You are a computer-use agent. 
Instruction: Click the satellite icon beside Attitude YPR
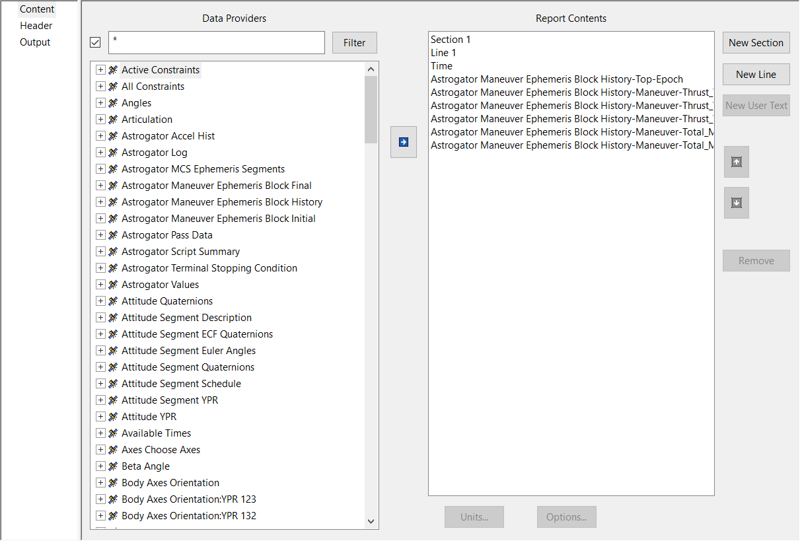[x=113, y=416]
